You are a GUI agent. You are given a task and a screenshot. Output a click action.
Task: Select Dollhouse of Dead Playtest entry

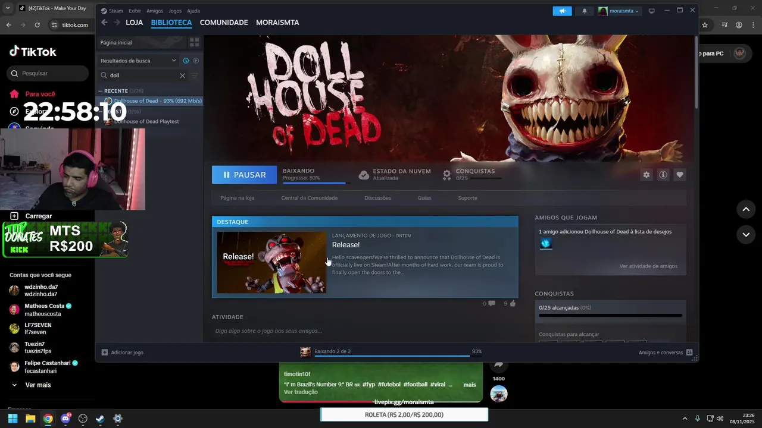click(146, 121)
